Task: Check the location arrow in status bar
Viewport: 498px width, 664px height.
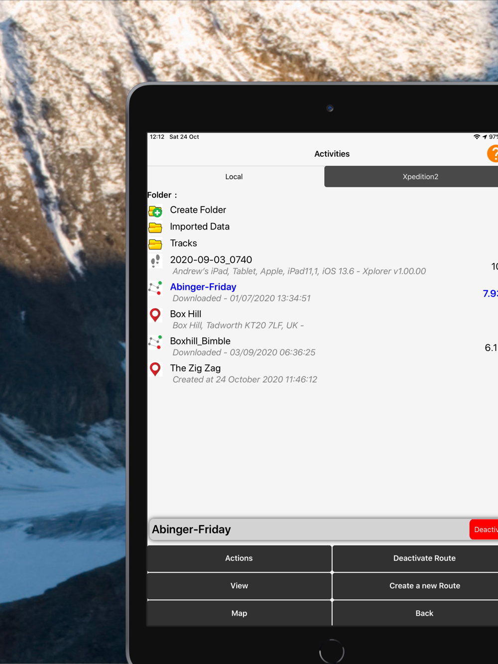Action: pyautogui.click(x=485, y=137)
